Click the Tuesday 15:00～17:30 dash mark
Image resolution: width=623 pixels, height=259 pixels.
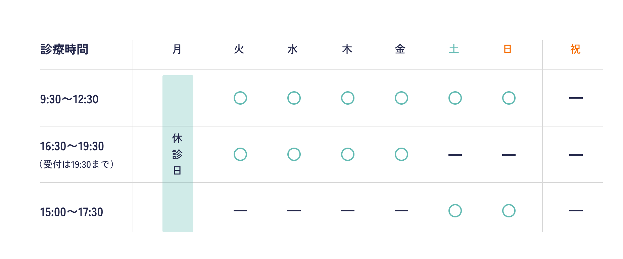240,211
